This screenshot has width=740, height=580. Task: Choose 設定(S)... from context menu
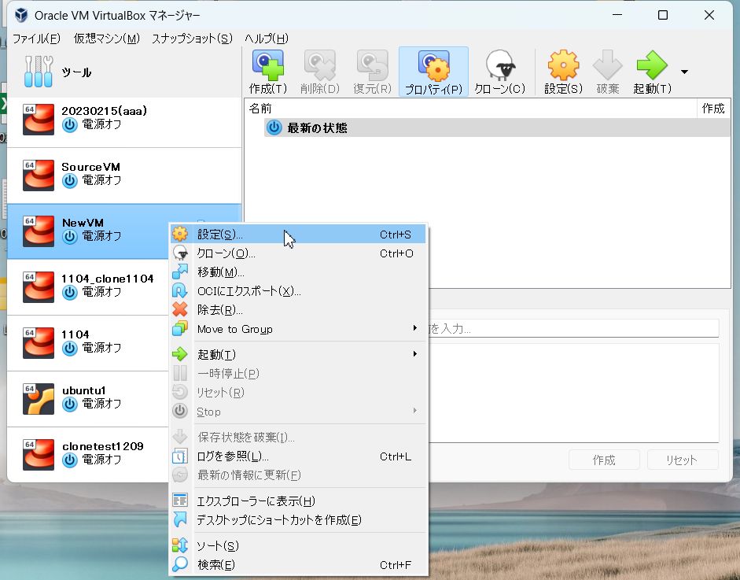[x=220, y=235]
